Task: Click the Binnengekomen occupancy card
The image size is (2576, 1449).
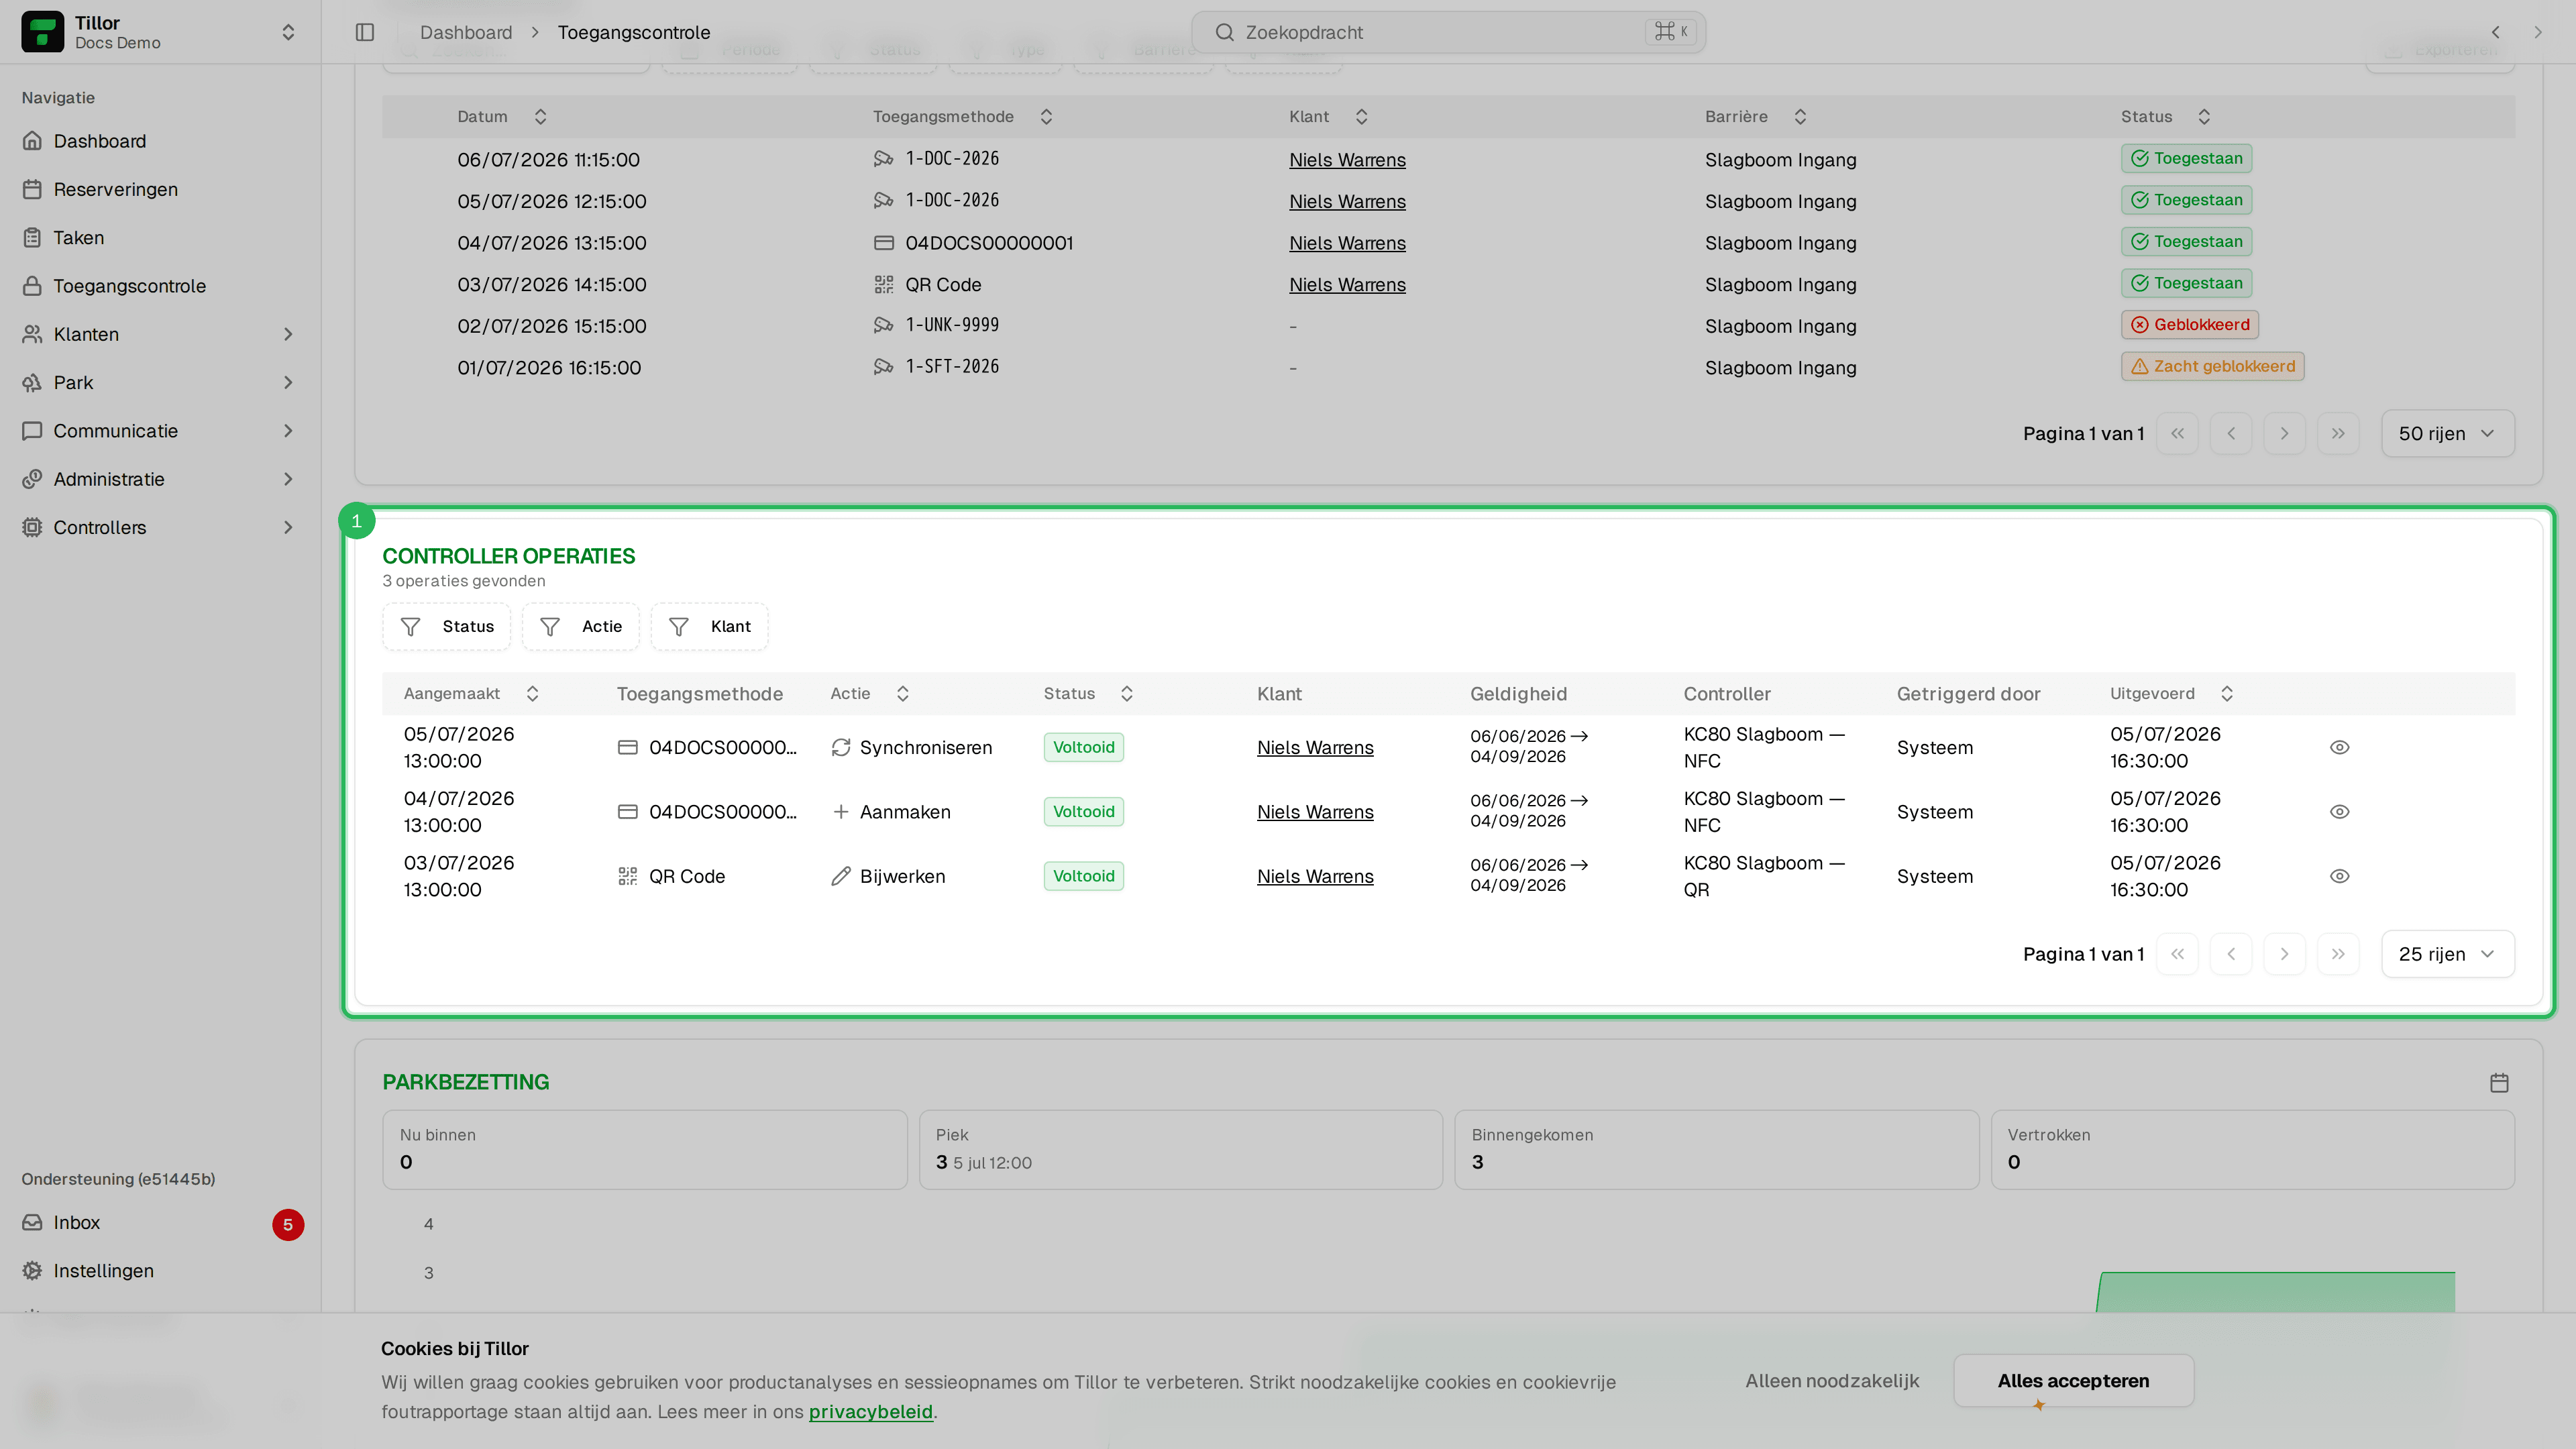Action: pos(1716,1150)
